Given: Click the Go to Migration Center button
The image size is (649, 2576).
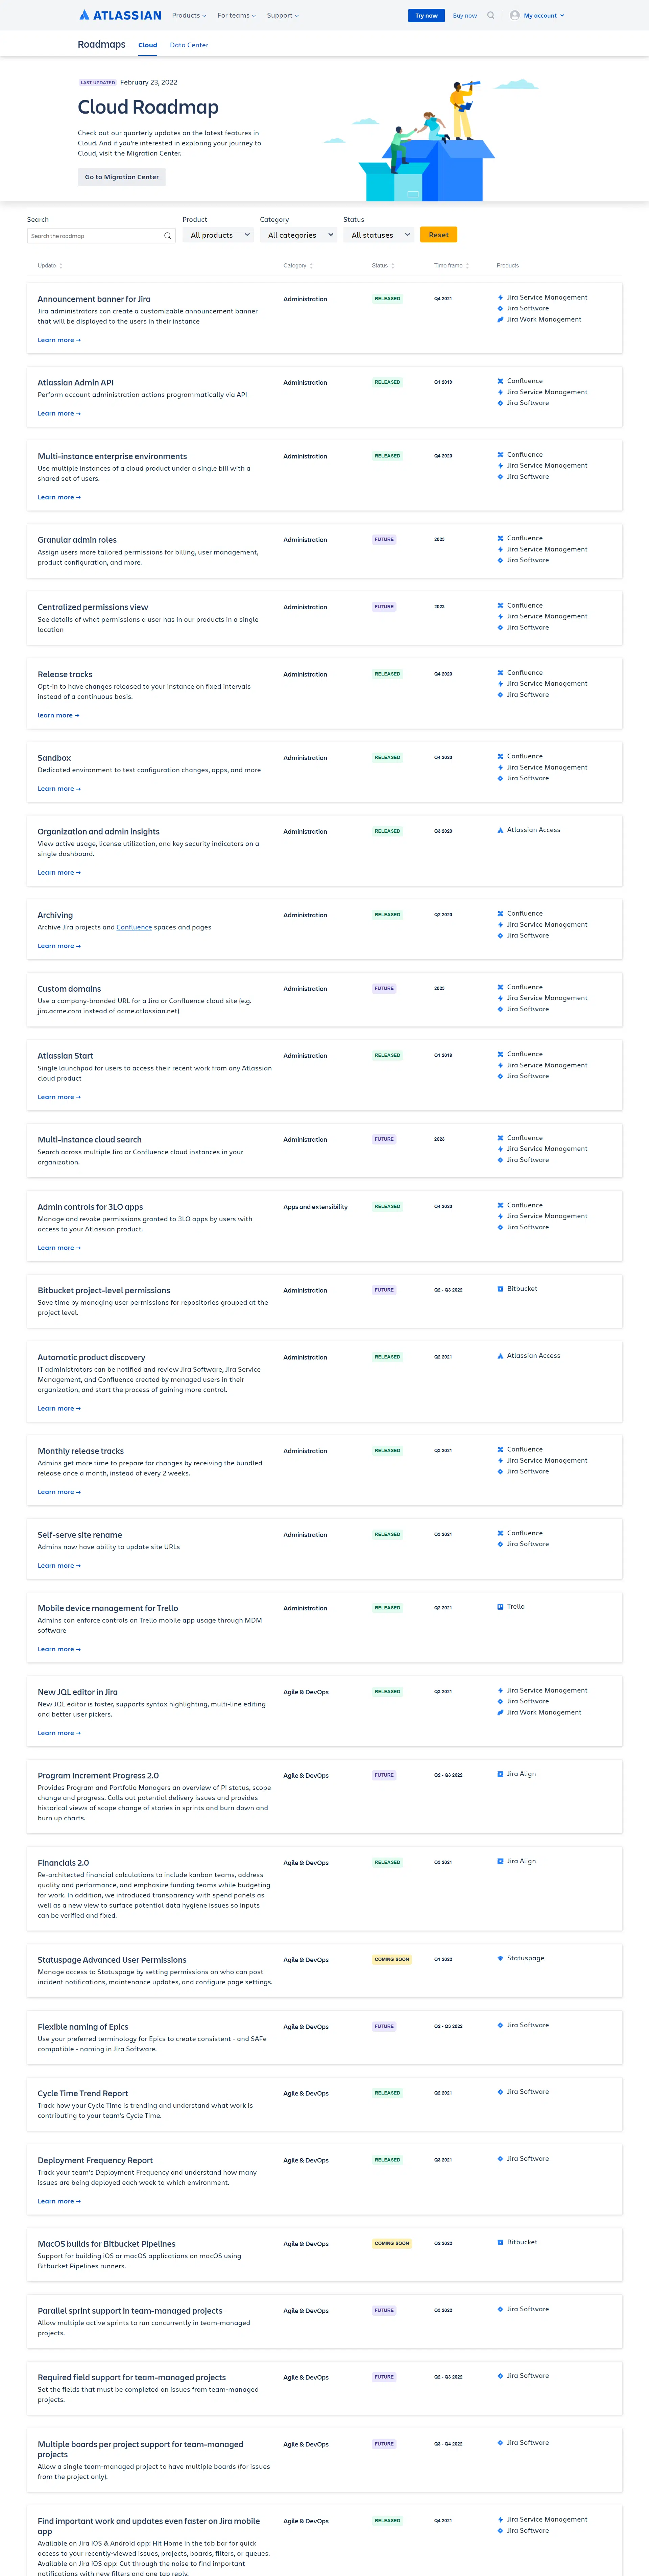Looking at the screenshot, I should (x=122, y=177).
